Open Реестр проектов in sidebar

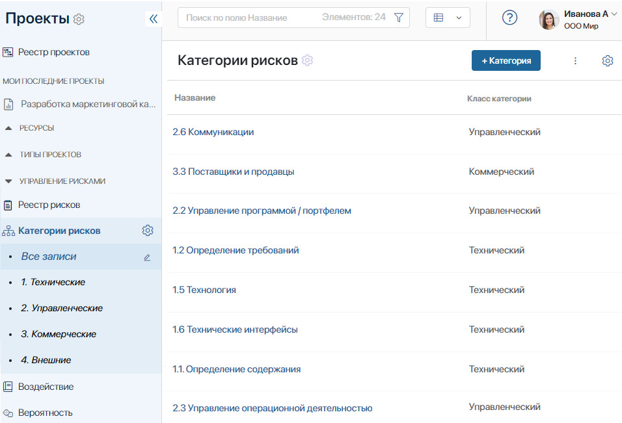tap(54, 52)
